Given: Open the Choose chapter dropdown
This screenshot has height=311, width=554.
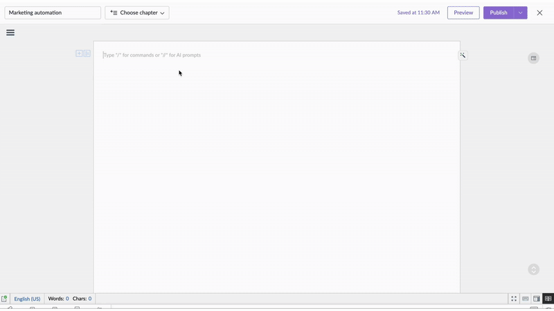Looking at the screenshot, I should 137,12.
